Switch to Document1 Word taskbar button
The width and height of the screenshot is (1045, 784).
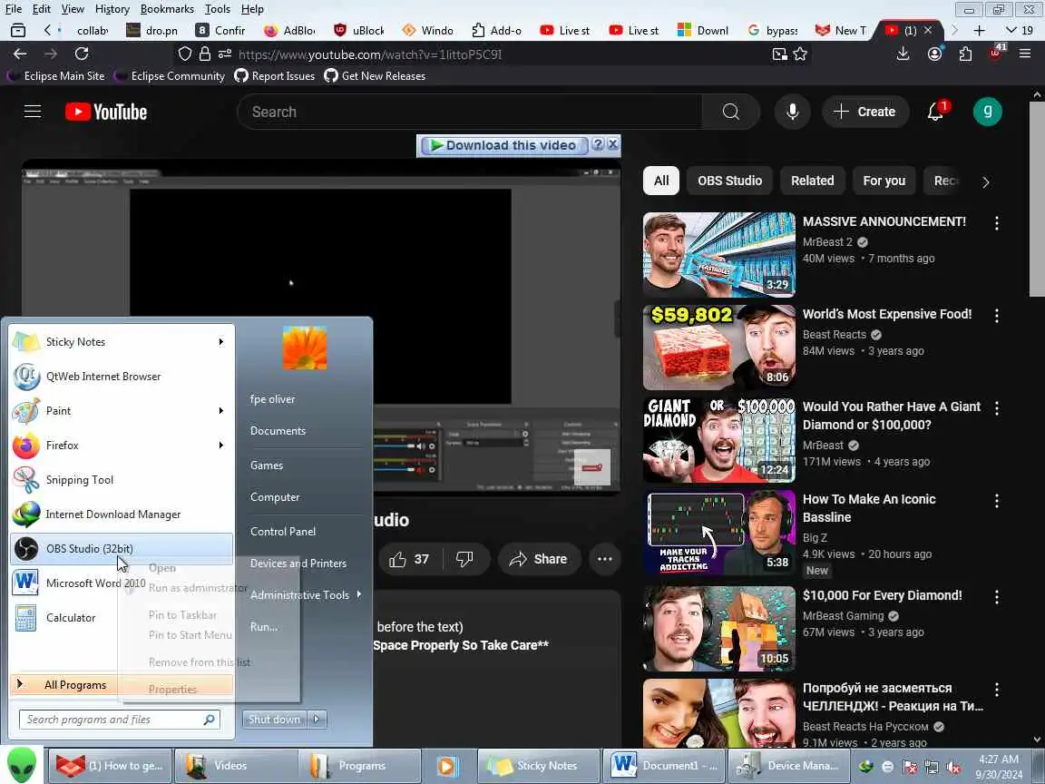tap(664, 766)
